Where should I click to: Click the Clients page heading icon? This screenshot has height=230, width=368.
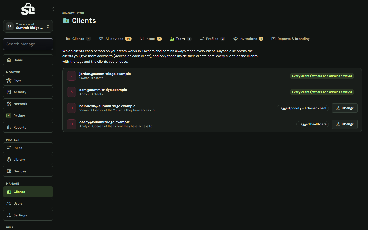66,21
